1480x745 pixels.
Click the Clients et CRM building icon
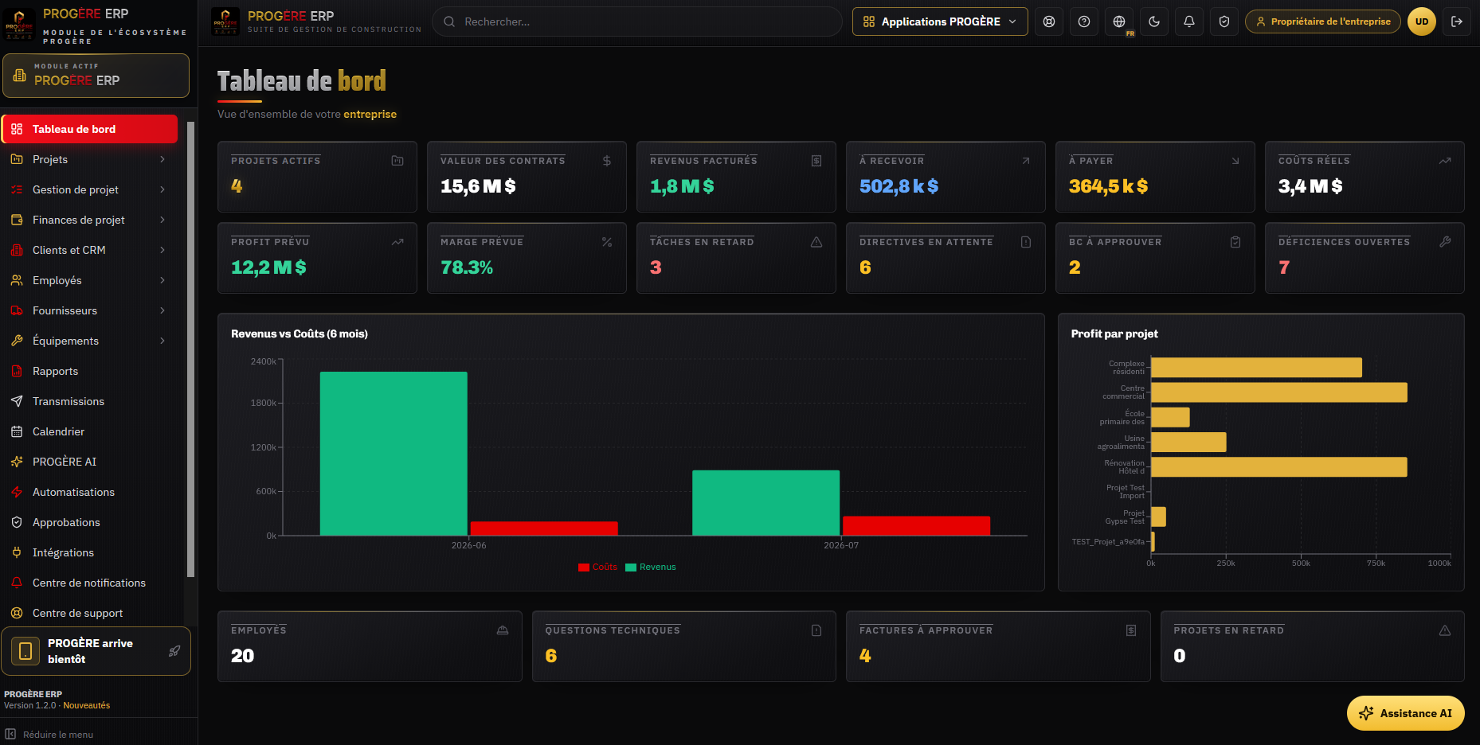point(17,250)
